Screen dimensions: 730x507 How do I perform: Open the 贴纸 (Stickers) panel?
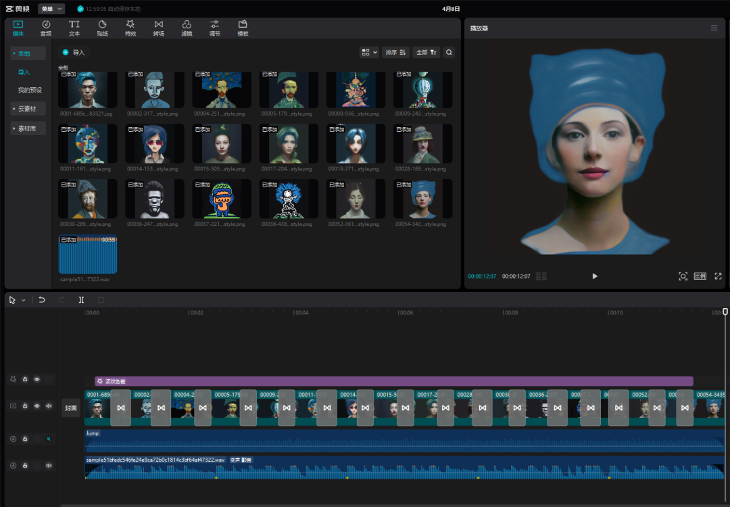pyautogui.click(x=102, y=28)
